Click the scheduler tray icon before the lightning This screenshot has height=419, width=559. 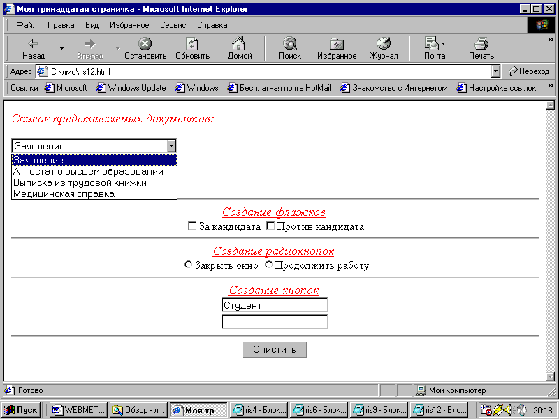pyautogui.click(x=486, y=410)
